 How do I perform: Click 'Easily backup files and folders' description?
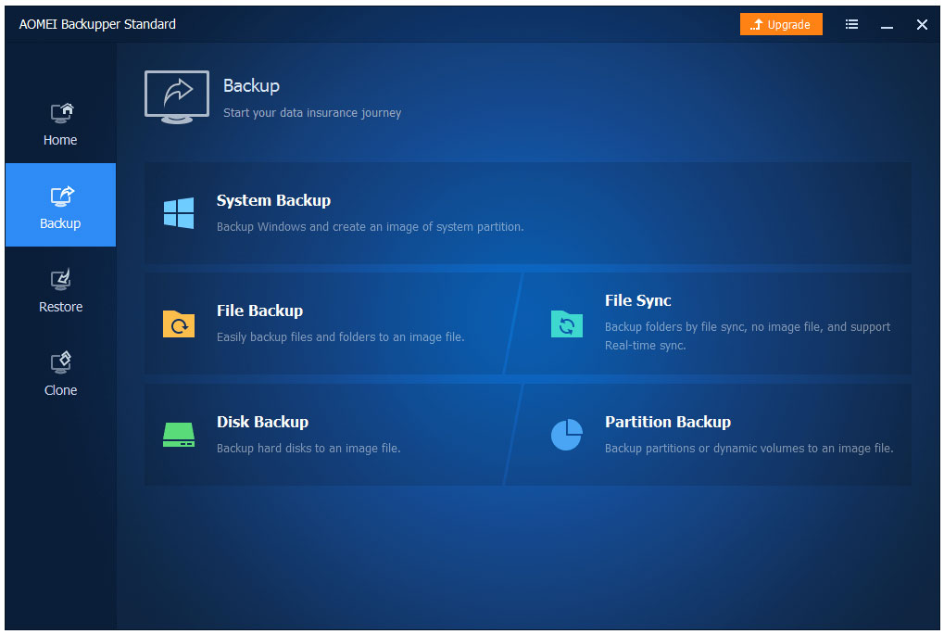pyautogui.click(x=340, y=337)
